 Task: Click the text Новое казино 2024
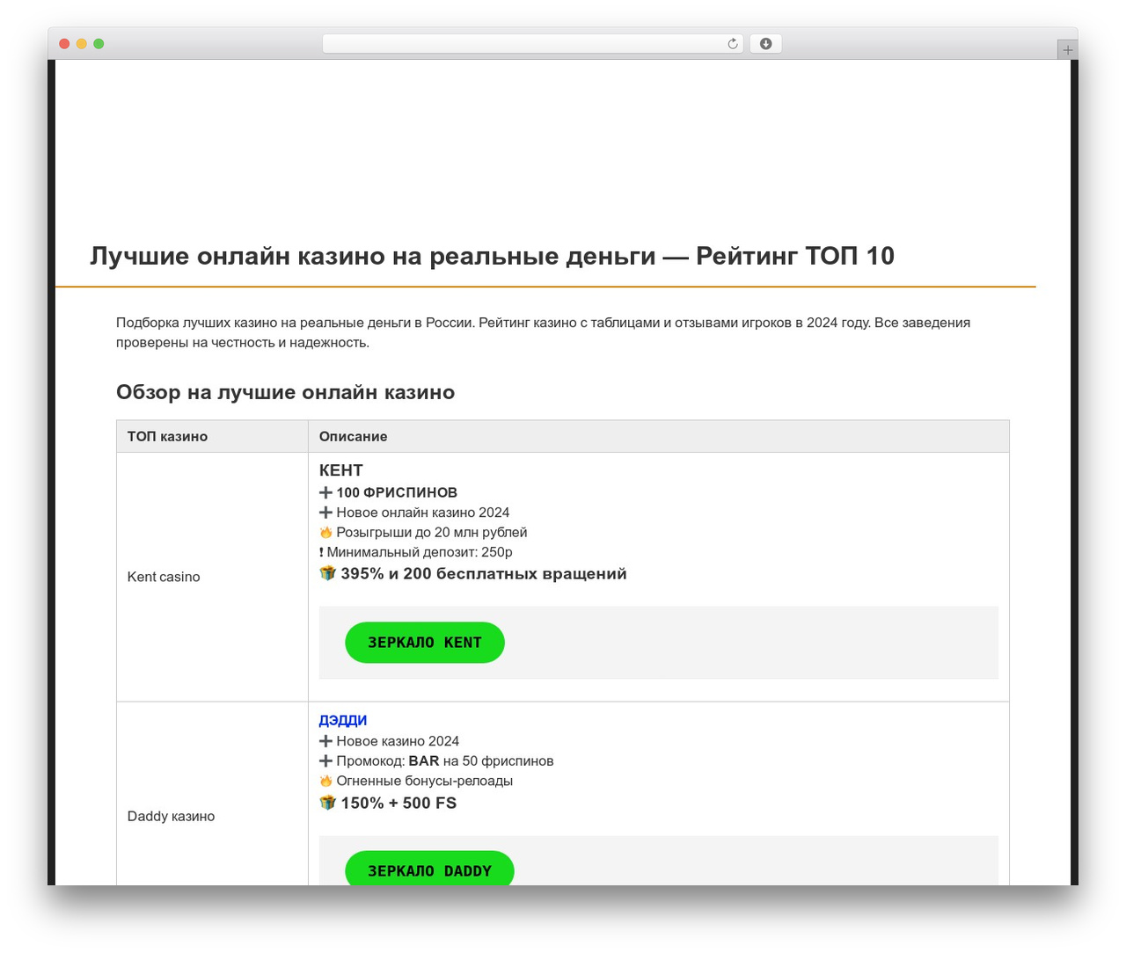[398, 741]
